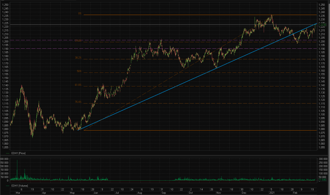This screenshot has width=330, height=195.
Task: Click the Aug month label on time axis
Action: click(140, 193)
